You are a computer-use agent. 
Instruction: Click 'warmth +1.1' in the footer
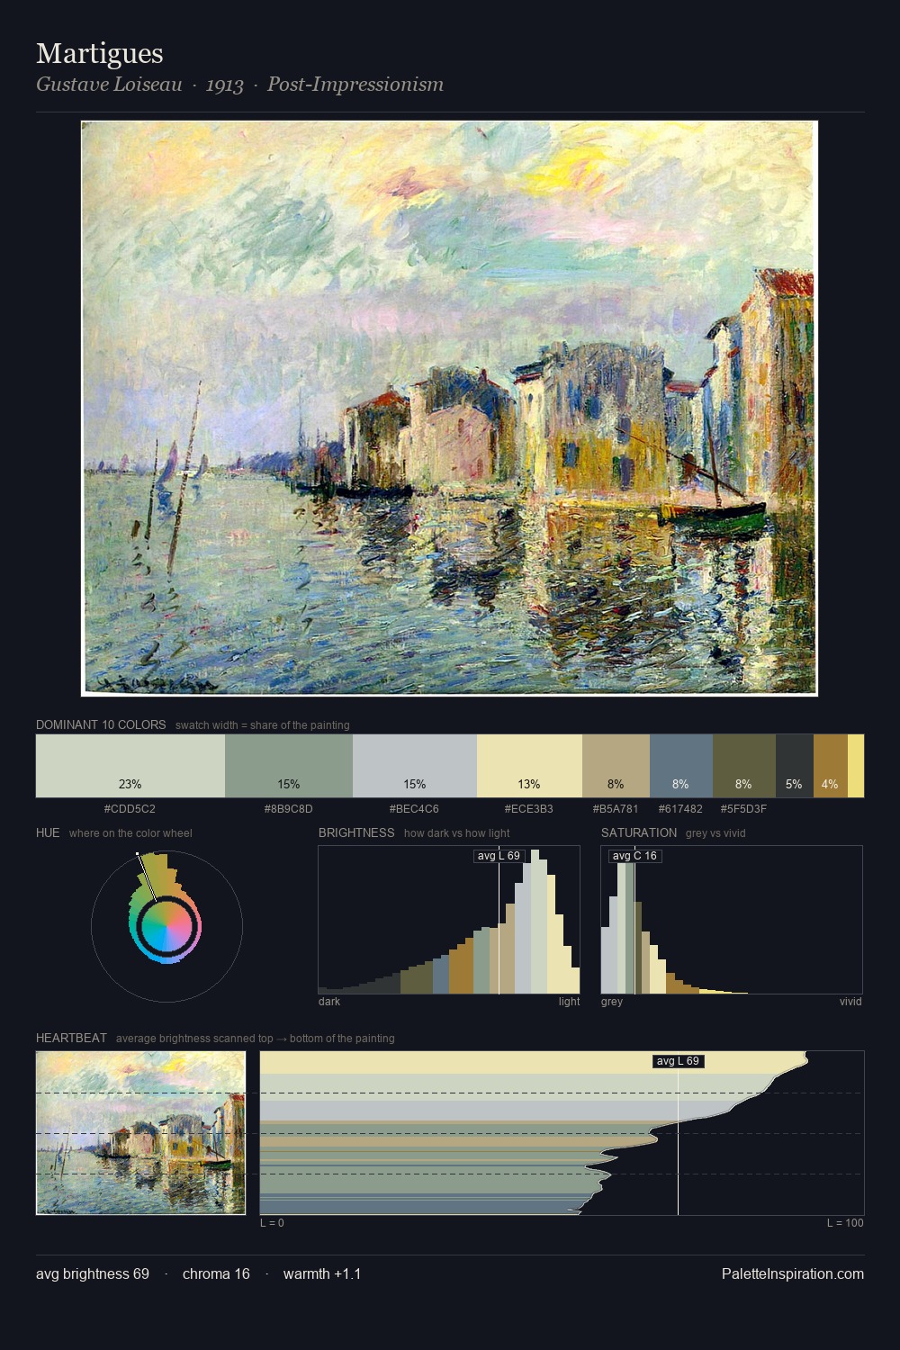[322, 1274]
